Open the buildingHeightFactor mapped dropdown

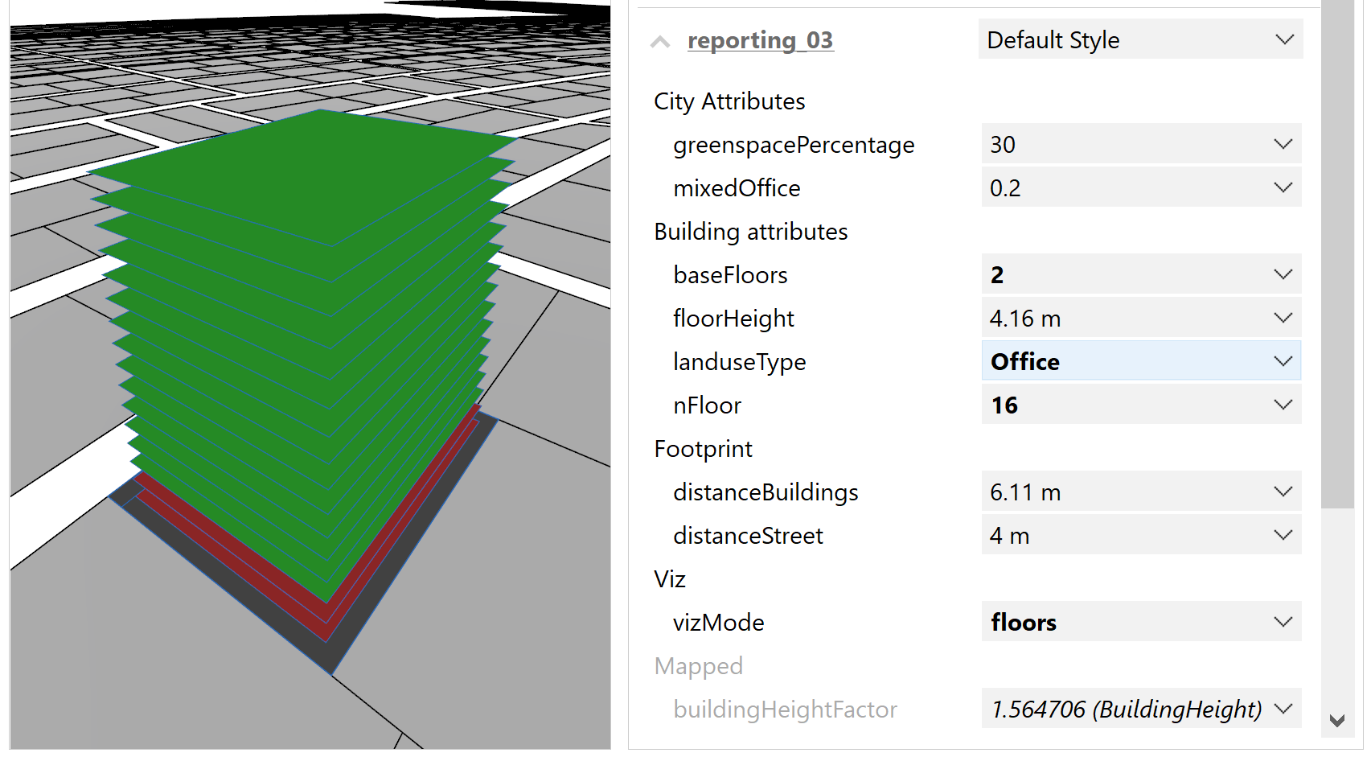point(1282,709)
